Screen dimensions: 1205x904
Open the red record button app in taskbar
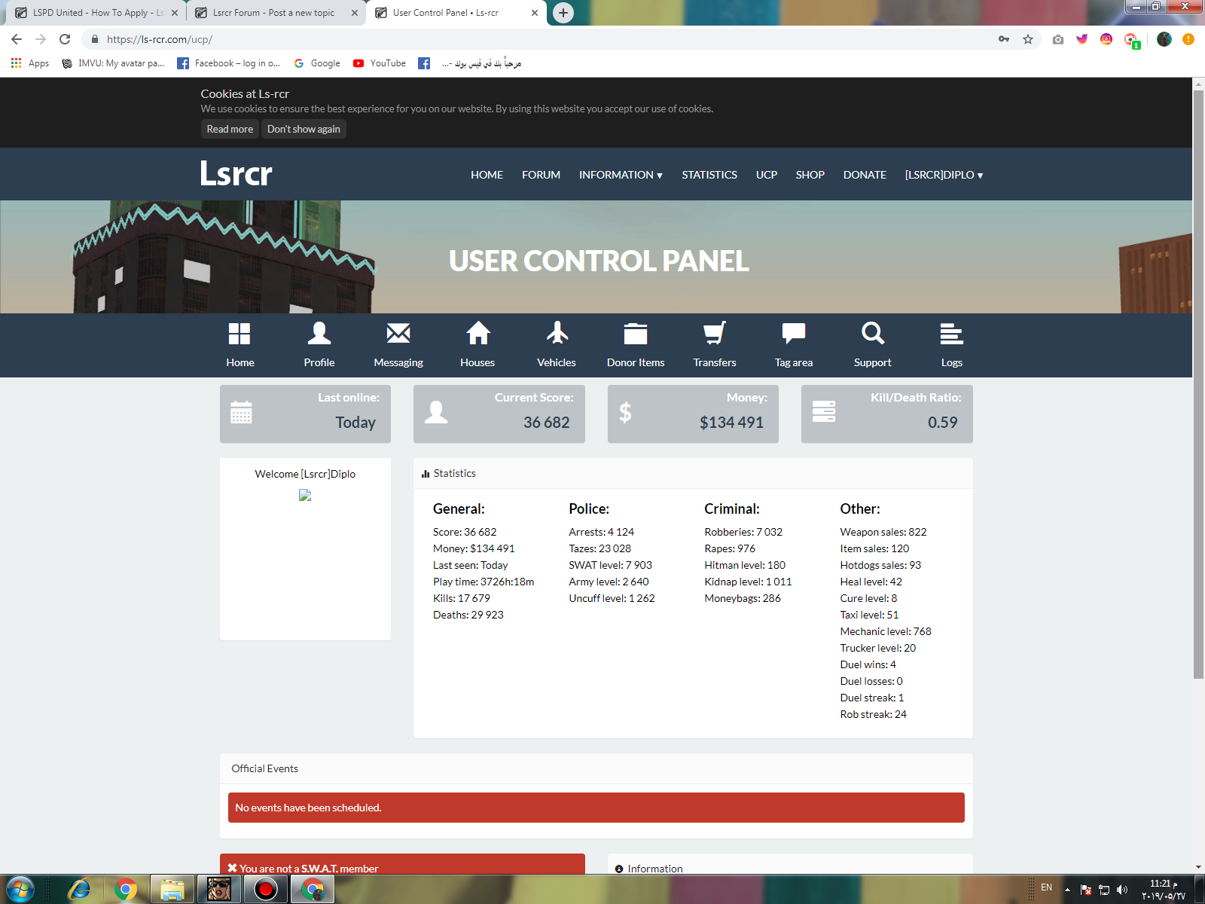point(265,890)
